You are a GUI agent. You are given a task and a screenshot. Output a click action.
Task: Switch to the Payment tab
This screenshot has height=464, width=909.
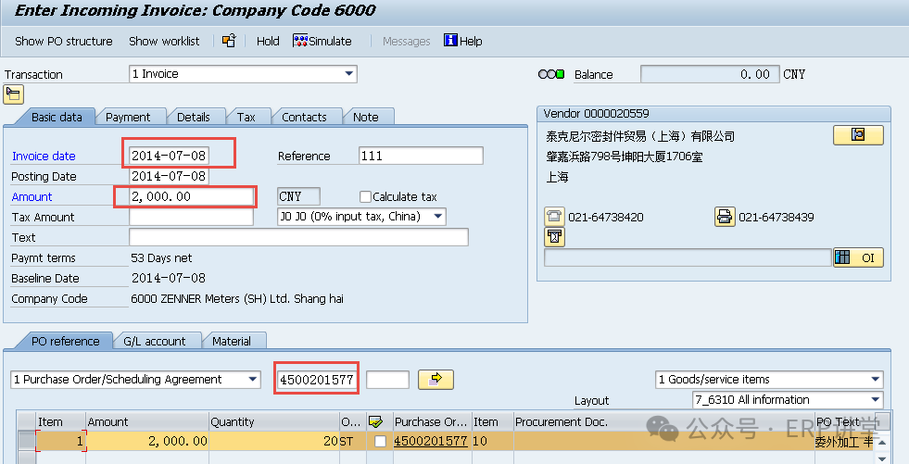128,117
